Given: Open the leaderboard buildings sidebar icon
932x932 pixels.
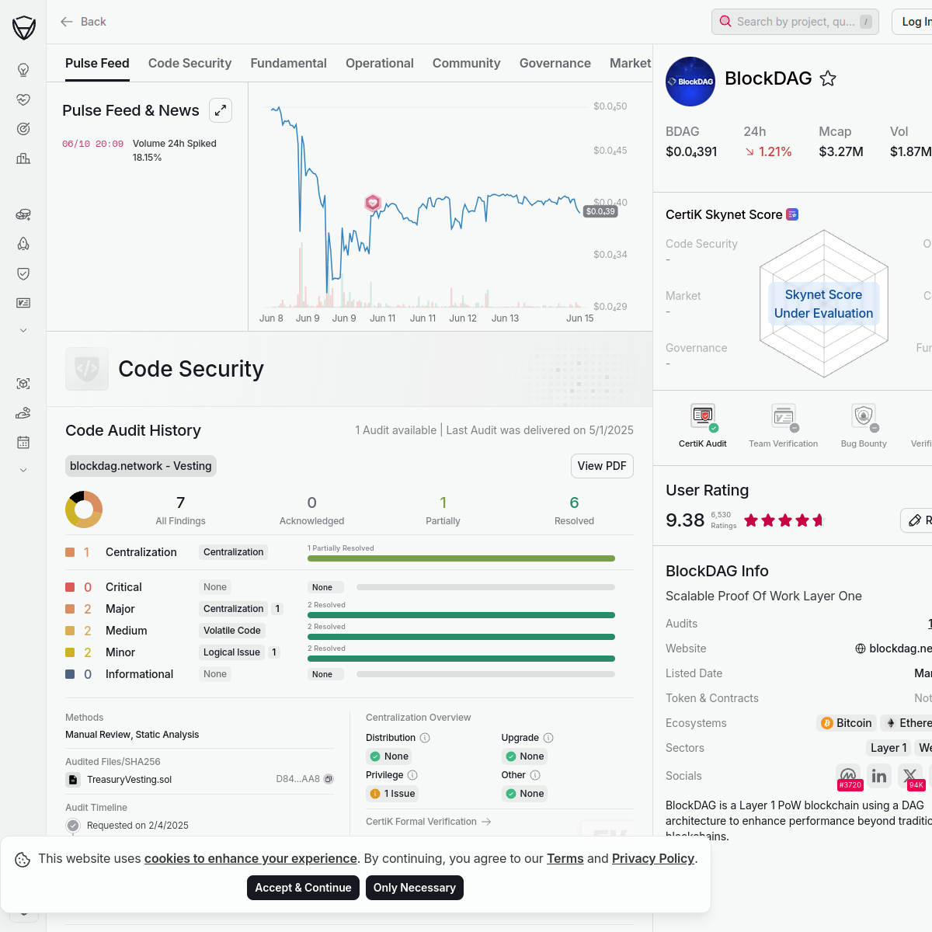Looking at the screenshot, I should click(x=23, y=158).
